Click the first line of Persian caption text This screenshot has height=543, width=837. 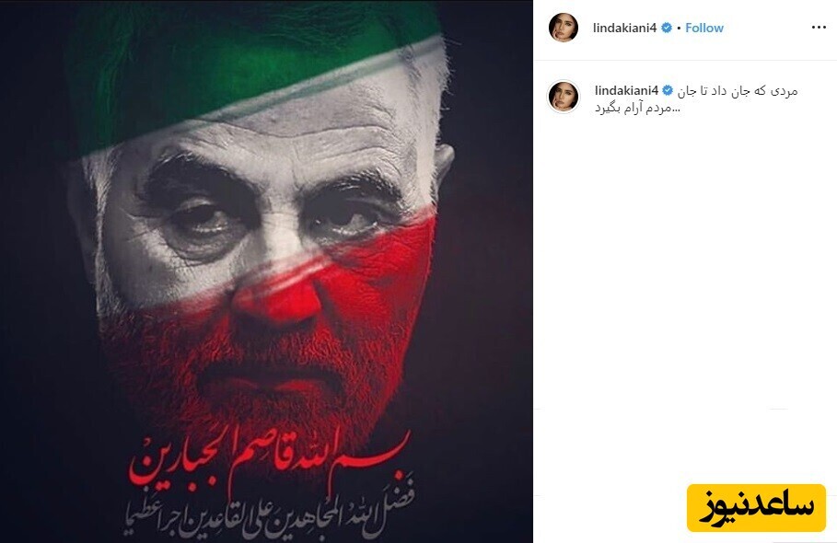tap(738, 91)
